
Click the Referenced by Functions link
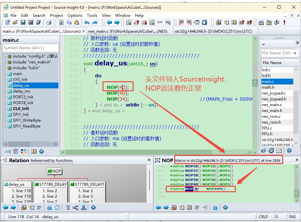[52, 161]
